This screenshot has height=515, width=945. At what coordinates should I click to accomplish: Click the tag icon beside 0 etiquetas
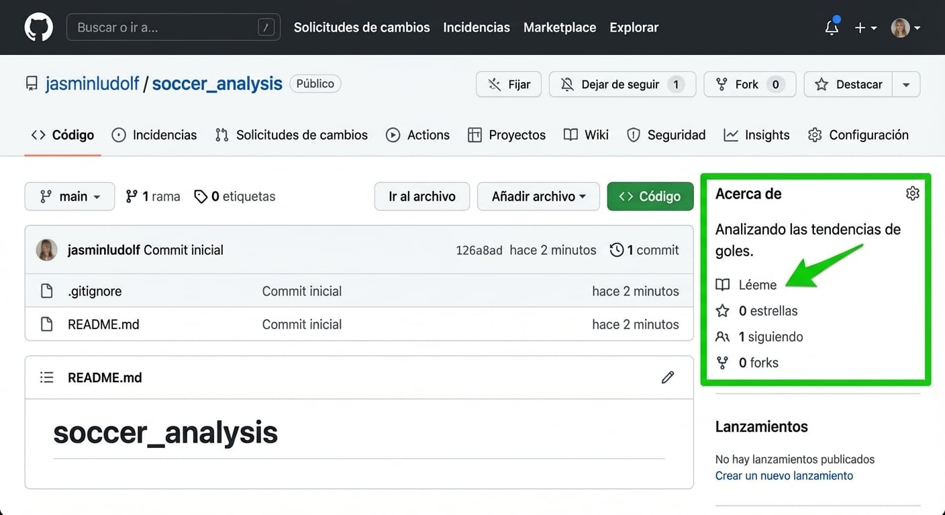coord(200,196)
